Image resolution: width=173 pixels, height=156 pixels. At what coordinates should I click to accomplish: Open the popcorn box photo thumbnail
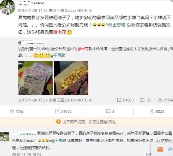71,78
